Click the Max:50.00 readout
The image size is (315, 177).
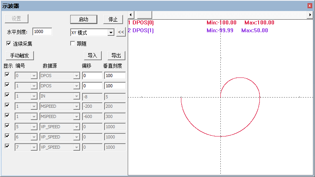point(255,30)
